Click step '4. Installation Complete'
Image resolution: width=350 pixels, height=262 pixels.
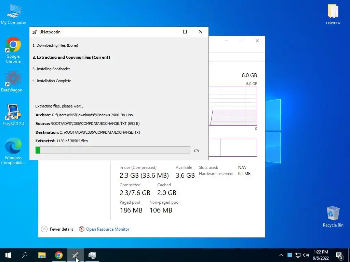pyautogui.click(x=52, y=81)
